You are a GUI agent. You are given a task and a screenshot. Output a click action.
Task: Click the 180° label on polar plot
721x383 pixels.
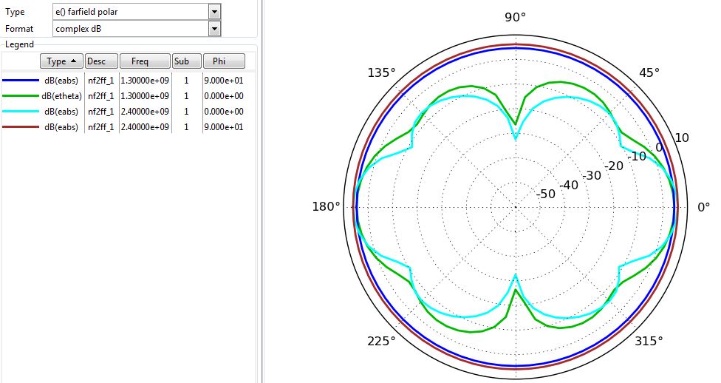(x=327, y=207)
